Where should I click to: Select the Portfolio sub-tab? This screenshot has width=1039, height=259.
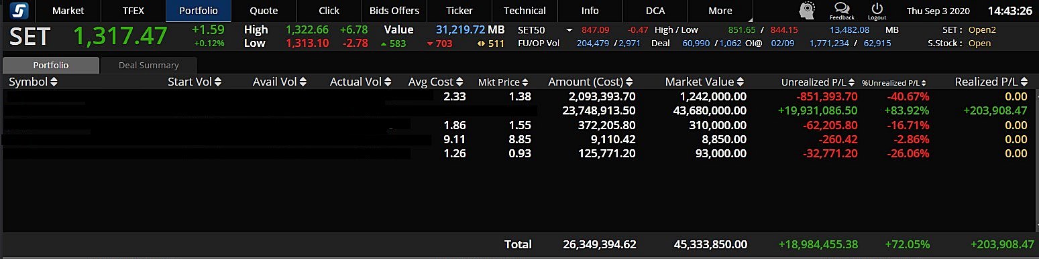pyautogui.click(x=51, y=65)
